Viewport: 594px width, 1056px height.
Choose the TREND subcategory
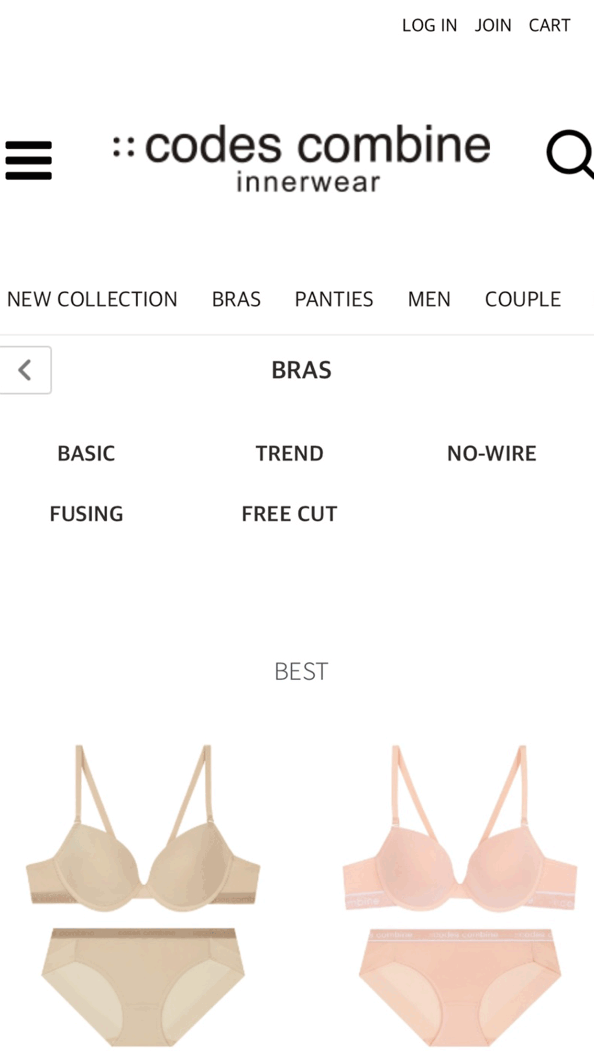pos(289,453)
